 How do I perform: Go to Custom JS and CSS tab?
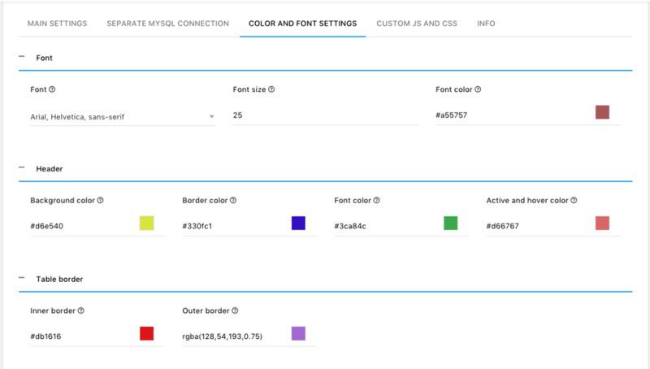[416, 24]
